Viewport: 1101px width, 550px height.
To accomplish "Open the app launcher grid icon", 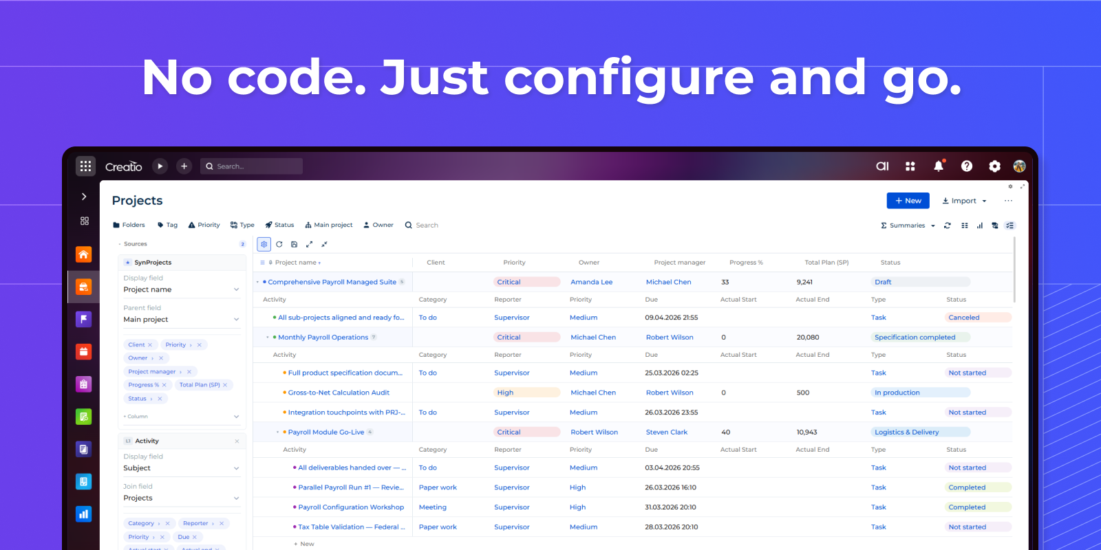I will (85, 166).
